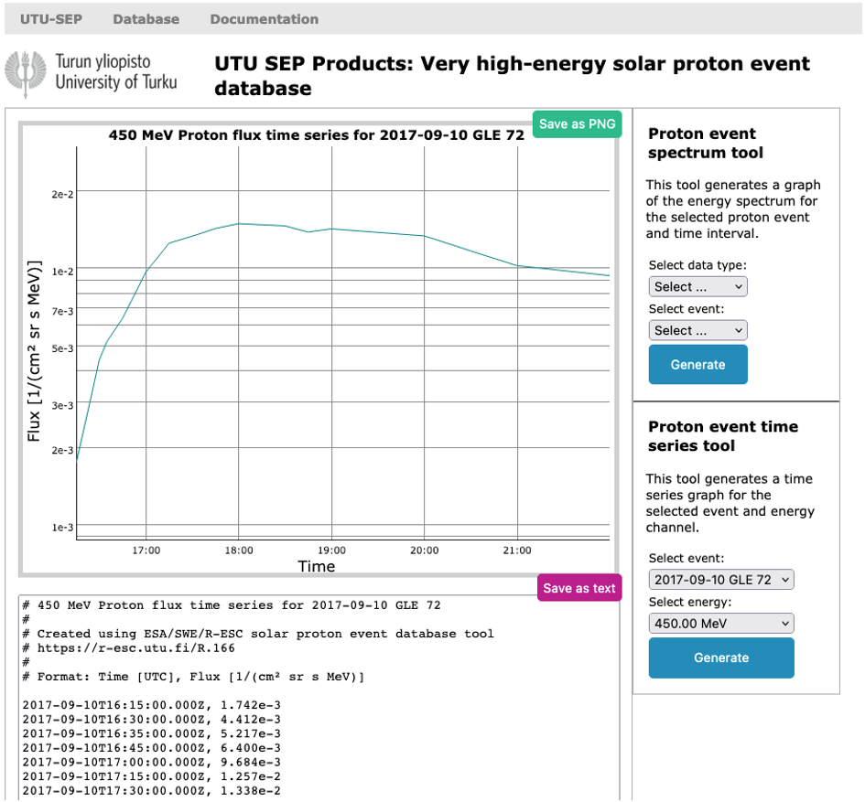865x802 pixels.
Task: Expand the spectrum tool Select event dropdown
Action: (697, 330)
